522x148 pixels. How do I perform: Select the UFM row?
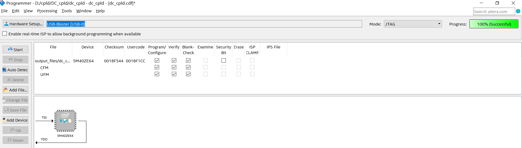pyautogui.click(x=45, y=75)
